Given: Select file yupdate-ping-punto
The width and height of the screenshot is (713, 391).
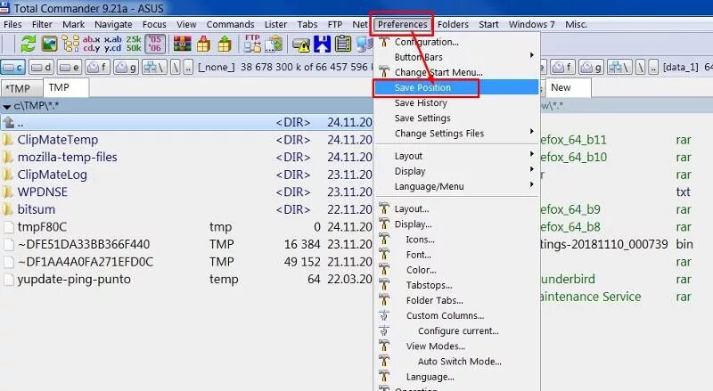Looking at the screenshot, I should click(x=186, y=279).
